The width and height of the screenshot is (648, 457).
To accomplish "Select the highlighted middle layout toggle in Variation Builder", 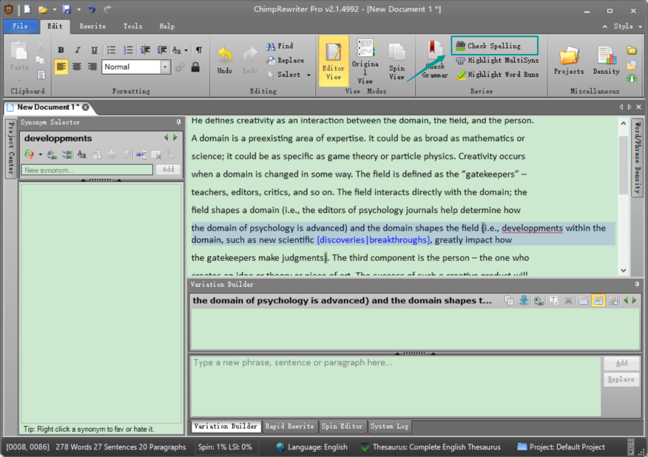I will (x=598, y=300).
